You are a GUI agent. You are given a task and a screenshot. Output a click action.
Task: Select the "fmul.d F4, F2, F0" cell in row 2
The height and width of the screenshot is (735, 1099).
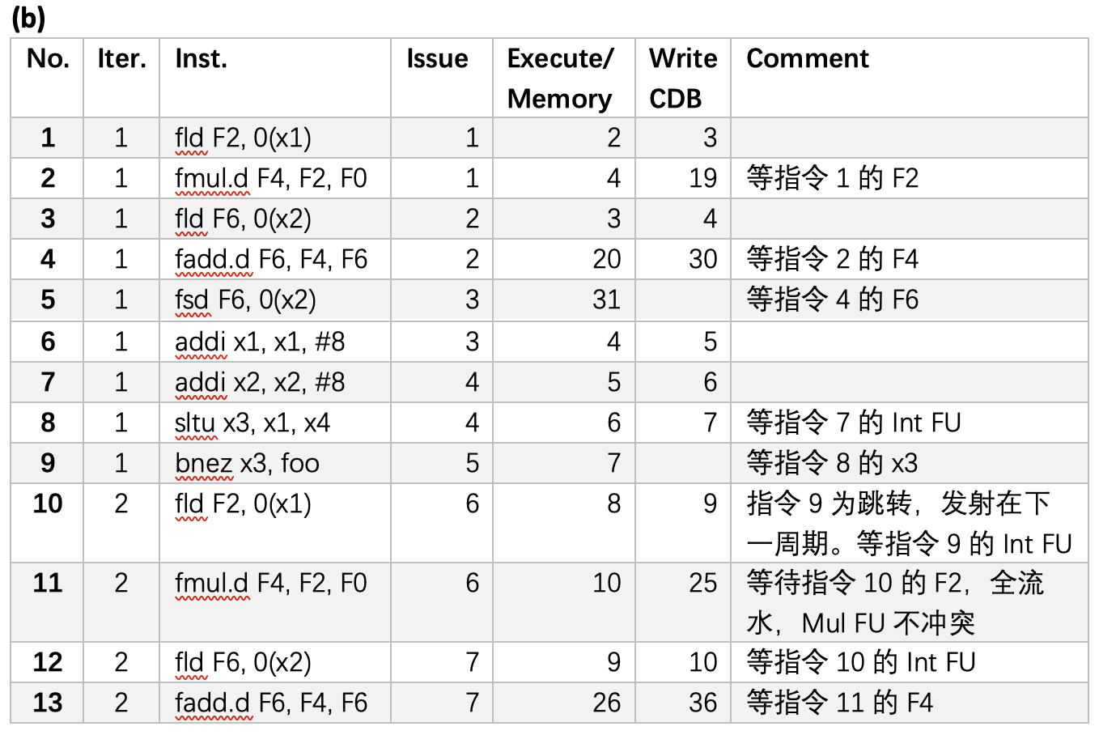[271, 178]
